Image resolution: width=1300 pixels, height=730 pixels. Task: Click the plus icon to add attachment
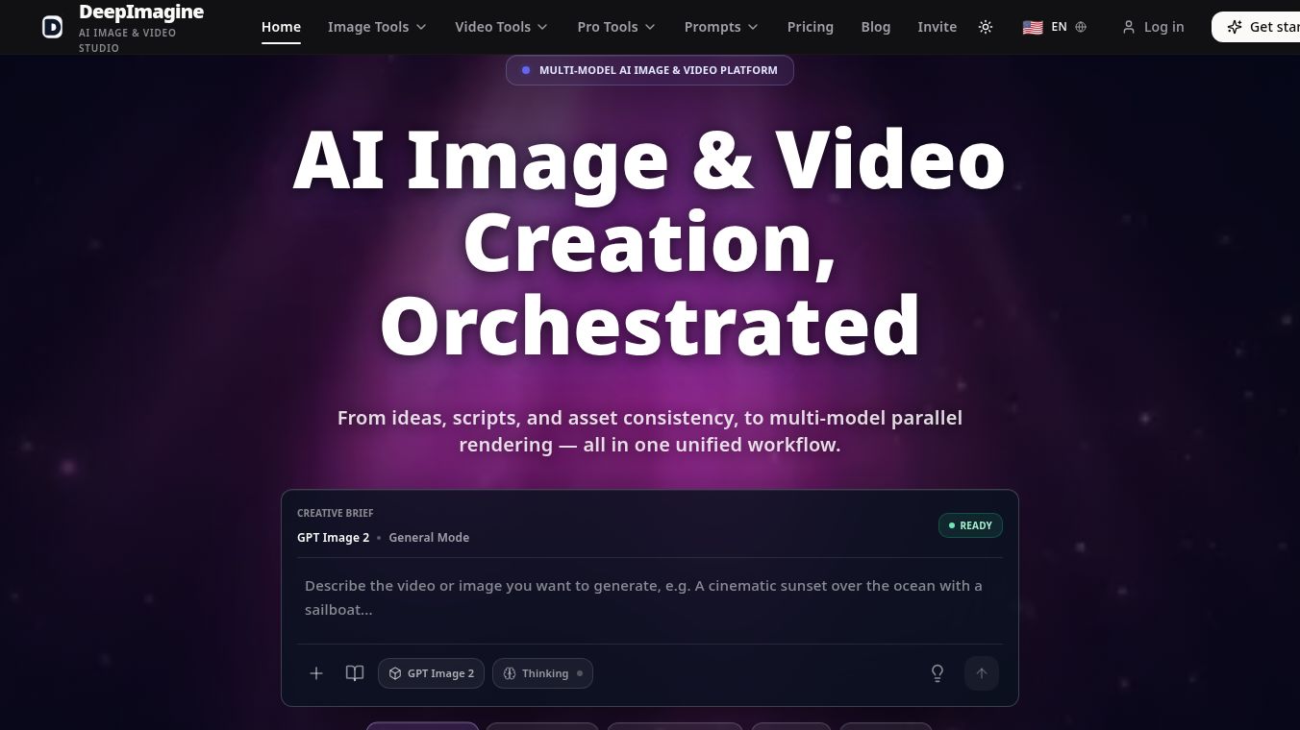(x=316, y=673)
